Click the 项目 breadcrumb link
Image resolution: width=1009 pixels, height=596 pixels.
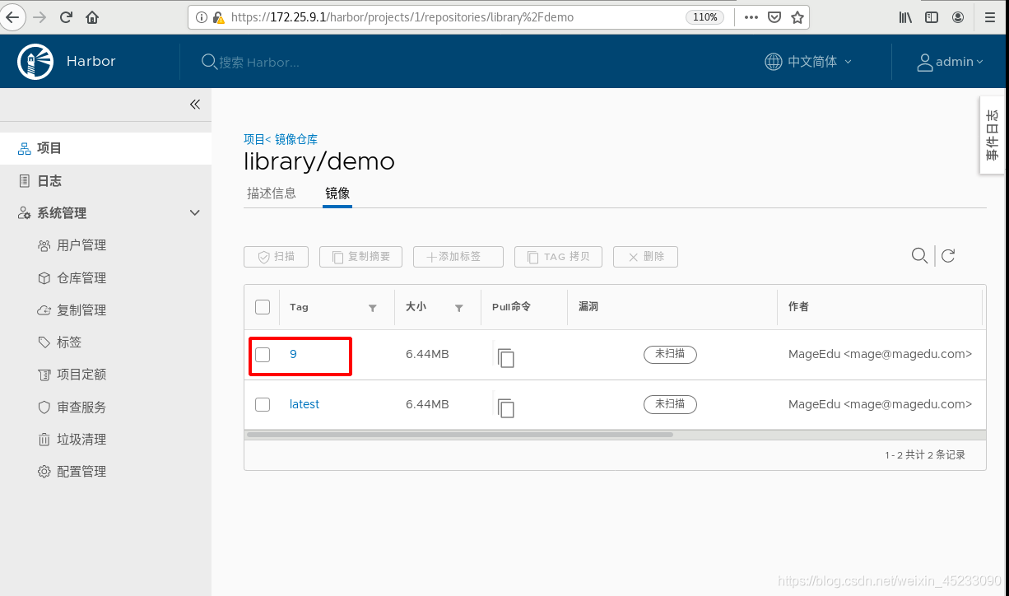(254, 139)
